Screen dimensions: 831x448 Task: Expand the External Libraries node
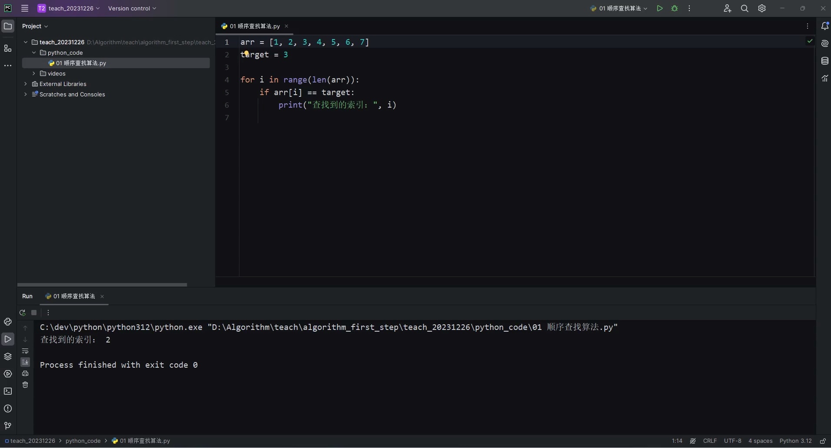click(x=26, y=84)
